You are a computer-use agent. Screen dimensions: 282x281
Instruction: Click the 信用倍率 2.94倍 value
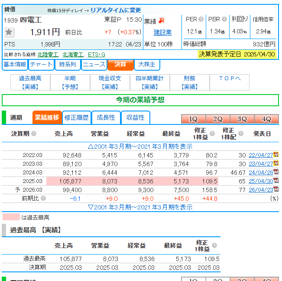pyautogui.click(x=263, y=32)
